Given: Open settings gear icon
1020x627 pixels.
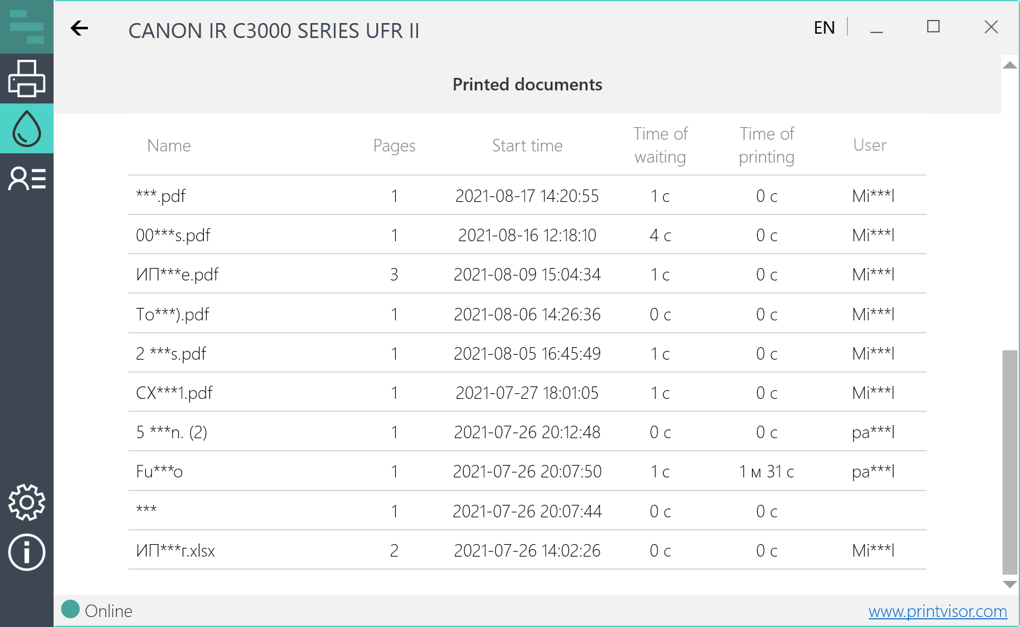Looking at the screenshot, I should pyautogui.click(x=27, y=502).
